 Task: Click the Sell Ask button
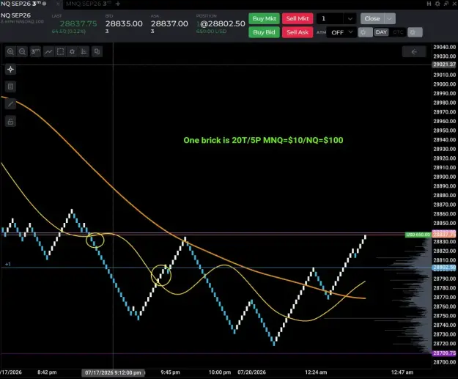click(x=298, y=32)
